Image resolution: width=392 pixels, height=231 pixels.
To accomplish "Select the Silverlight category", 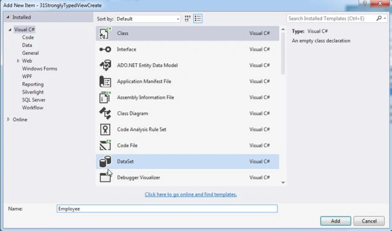I will 33,92.
